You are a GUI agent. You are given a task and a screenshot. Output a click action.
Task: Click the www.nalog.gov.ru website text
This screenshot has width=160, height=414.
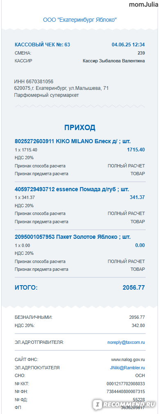pyautogui.click(x=128, y=359)
